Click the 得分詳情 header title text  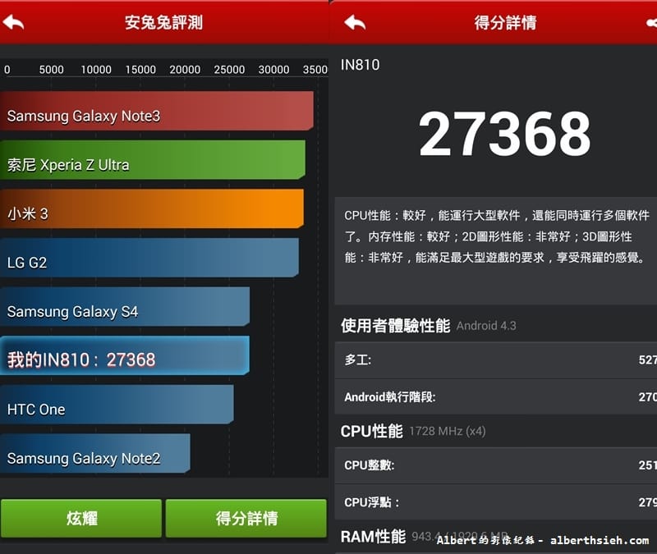pyautogui.click(x=505, y=23)
